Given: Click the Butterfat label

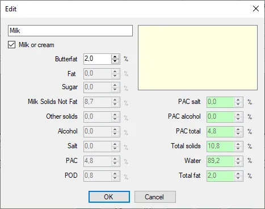Looking at the screenshot, I should 66,59.
